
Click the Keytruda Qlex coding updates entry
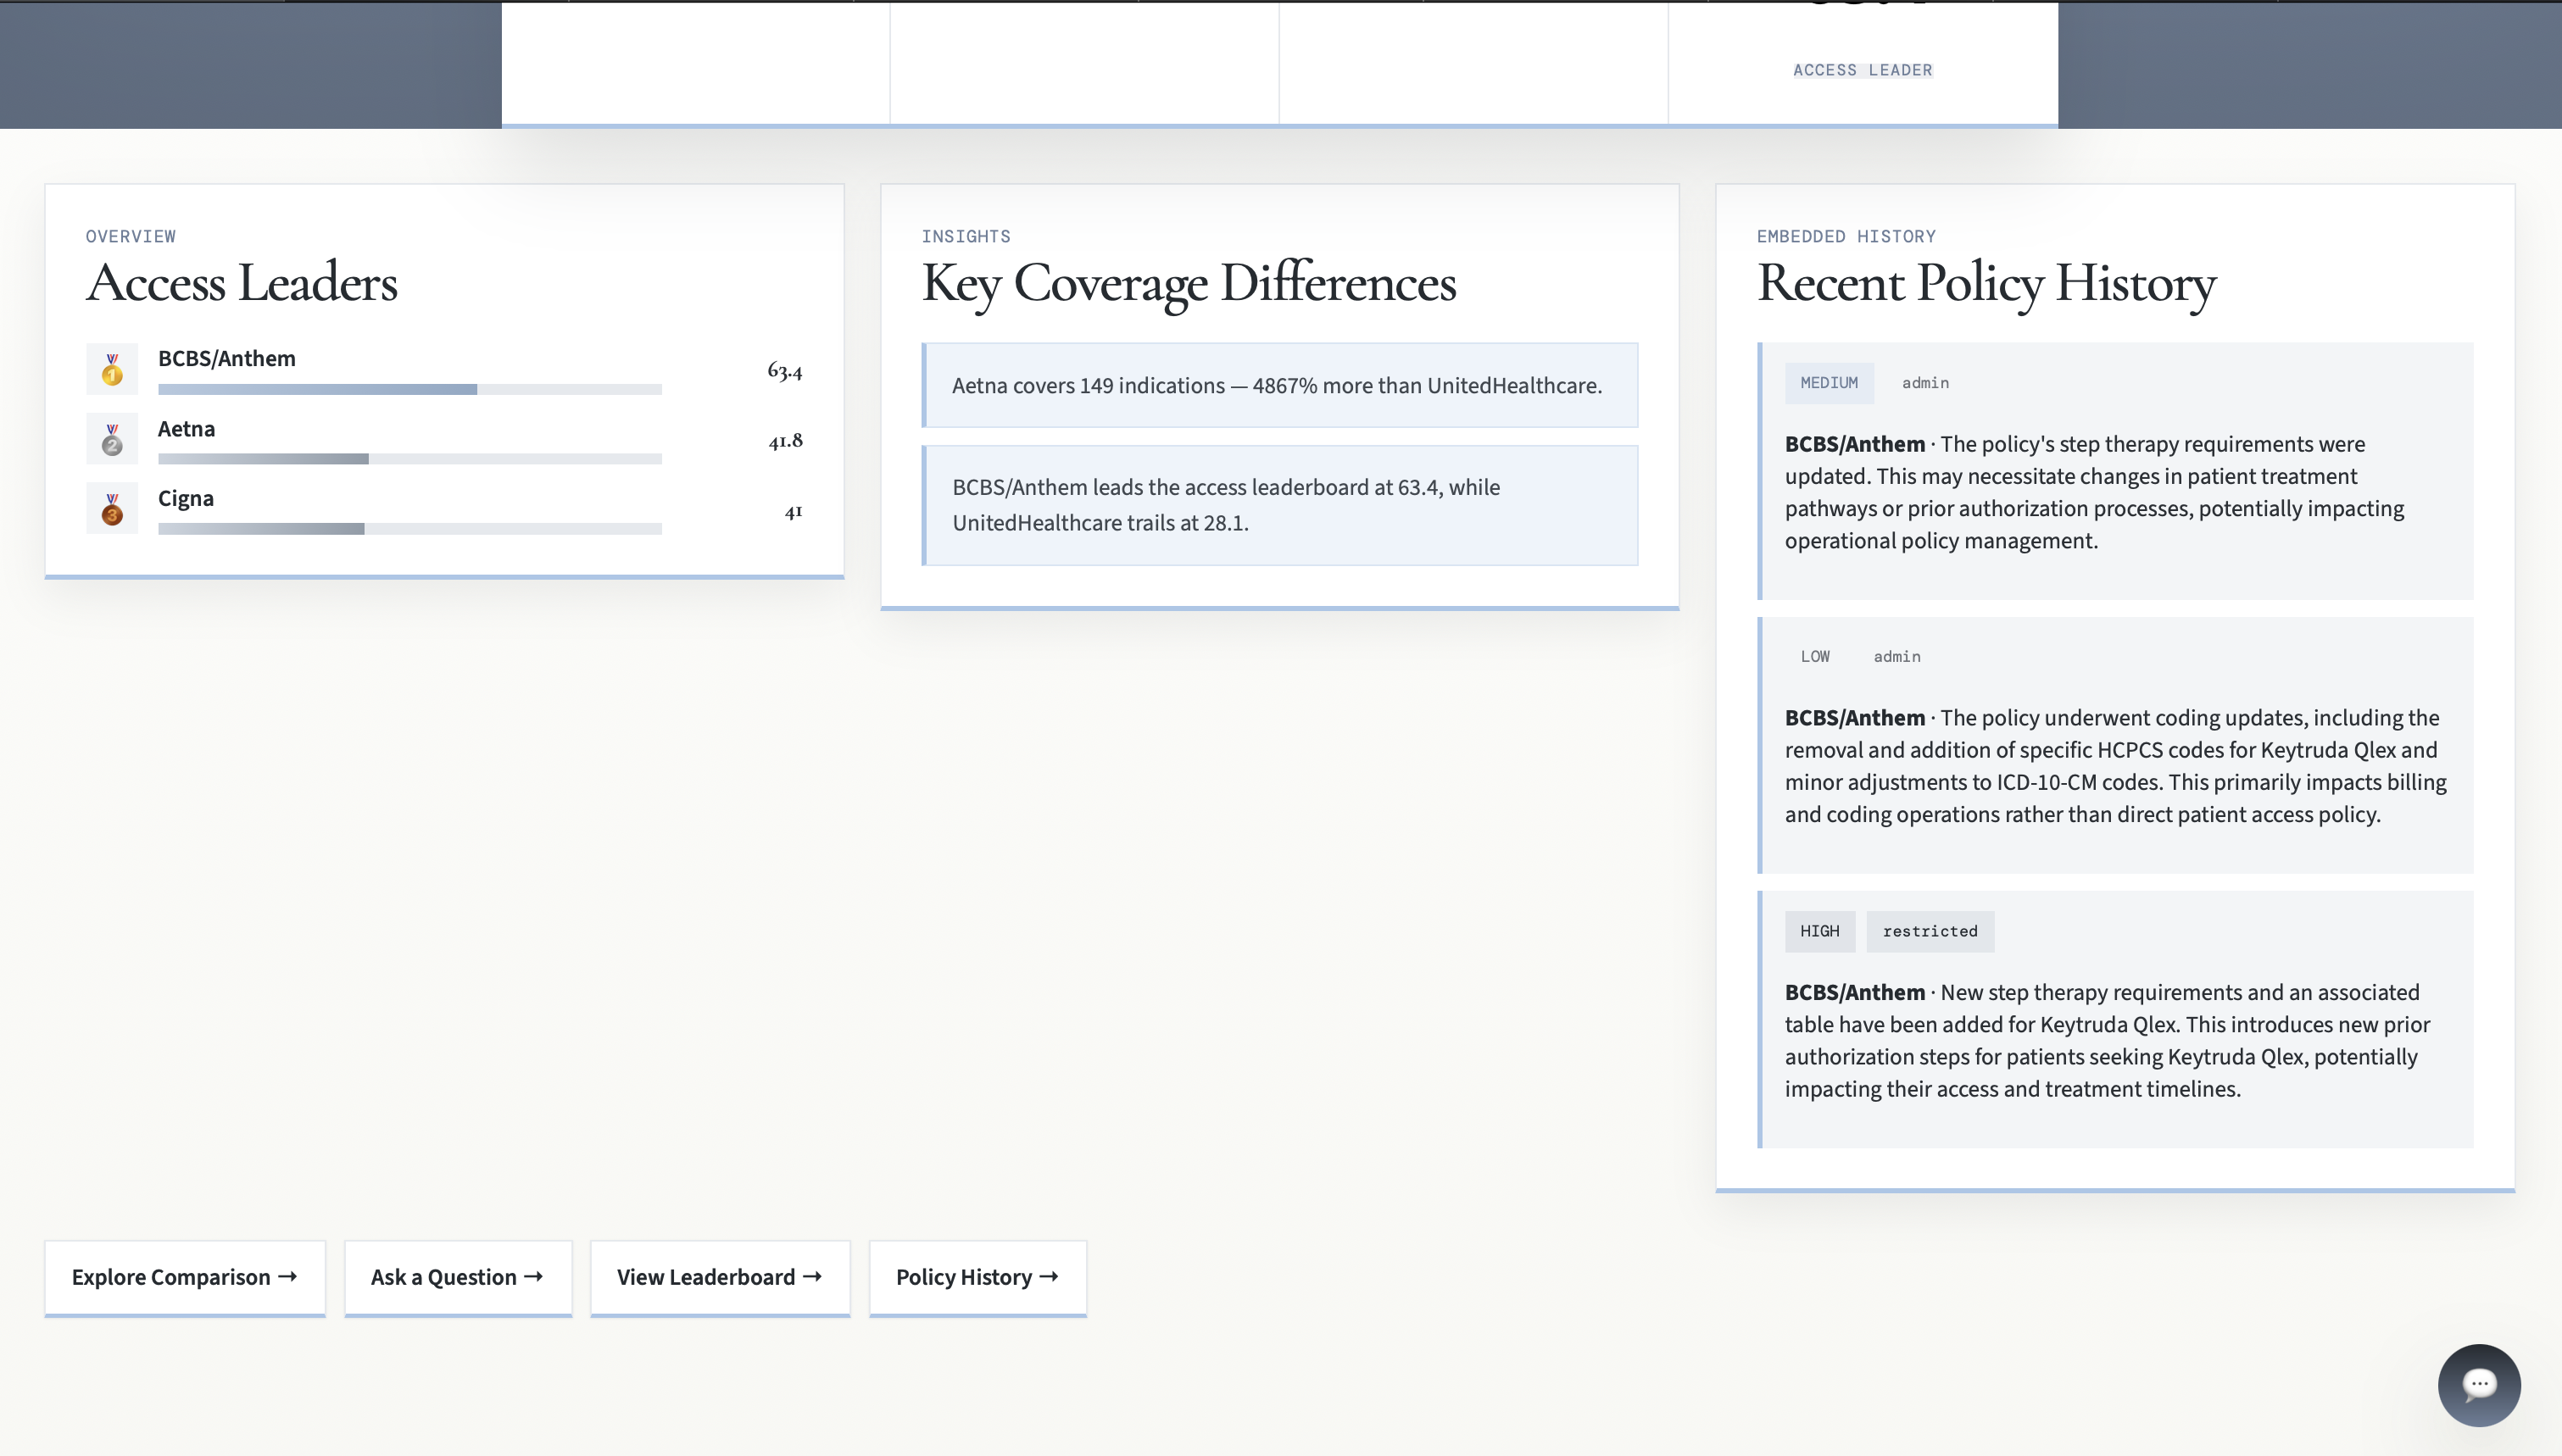2114,765
